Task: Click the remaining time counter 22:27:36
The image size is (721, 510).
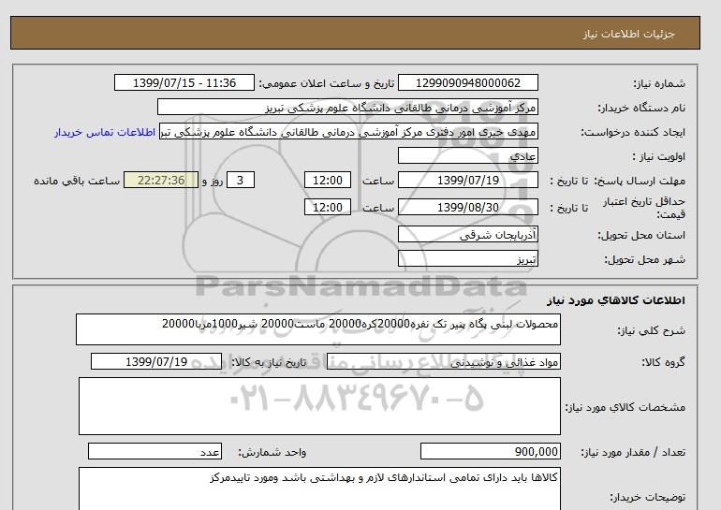Action: [x=161, y=180]
